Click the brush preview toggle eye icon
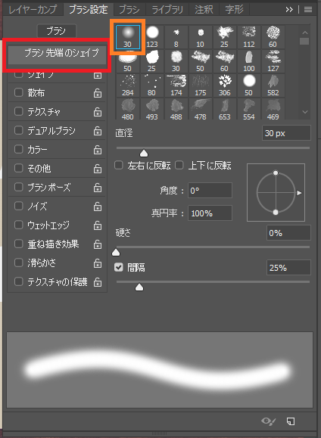 [269, 421]
